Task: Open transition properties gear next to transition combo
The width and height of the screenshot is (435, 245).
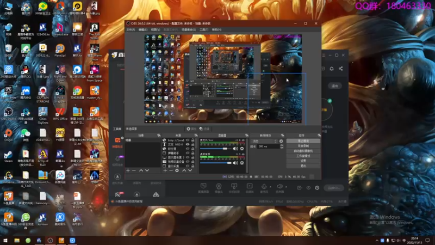Action: pos(281,141)
